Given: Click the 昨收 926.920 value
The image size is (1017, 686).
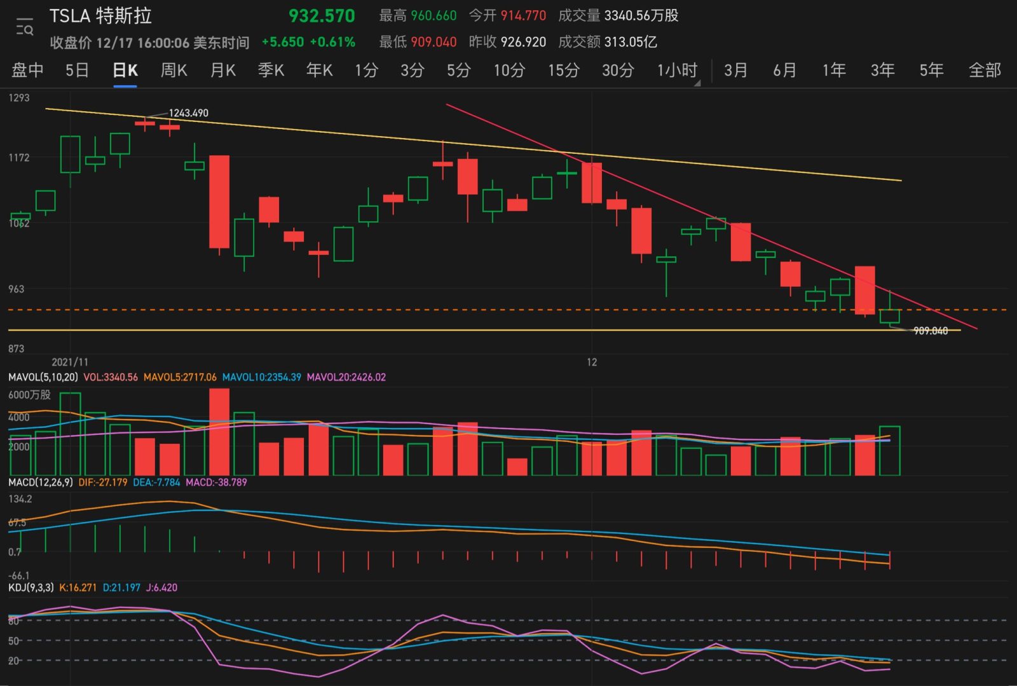Looking at the screenshot, I should (523, 42).
